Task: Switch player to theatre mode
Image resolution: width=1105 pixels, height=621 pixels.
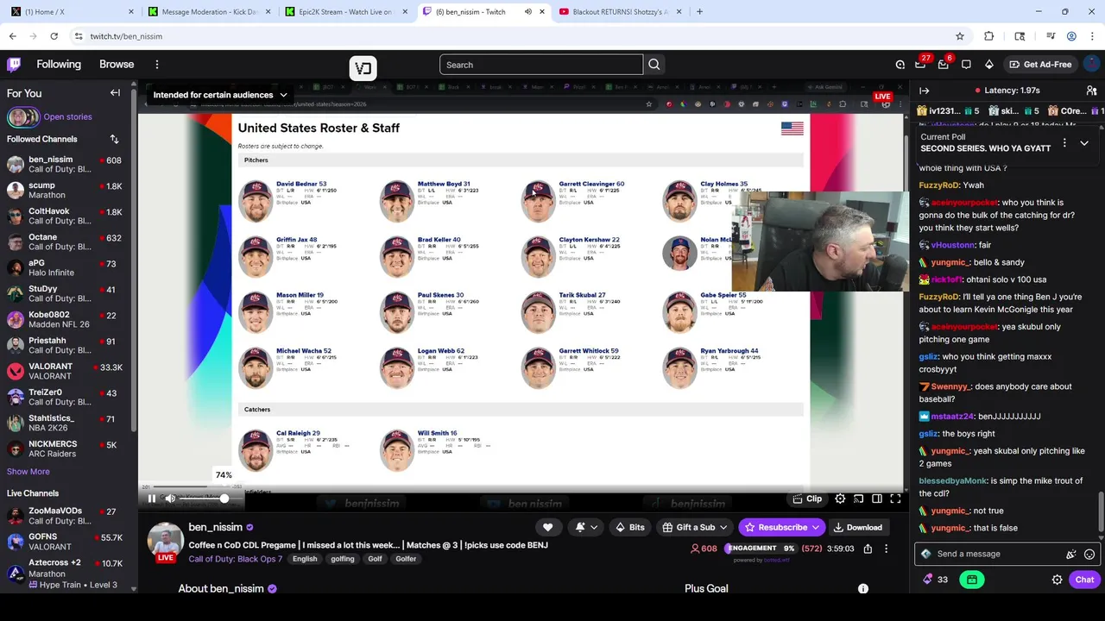Action: (x=877, y=499)
